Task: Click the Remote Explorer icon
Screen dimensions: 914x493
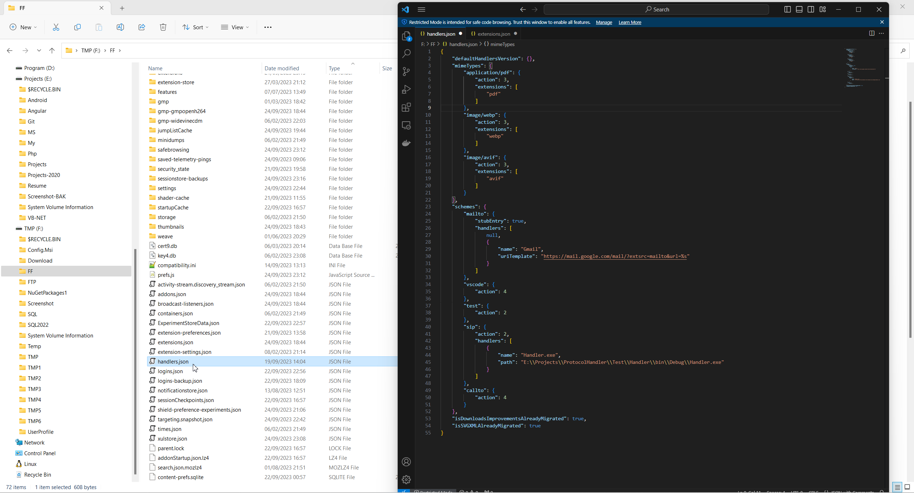Action: [x=406, y=125]
